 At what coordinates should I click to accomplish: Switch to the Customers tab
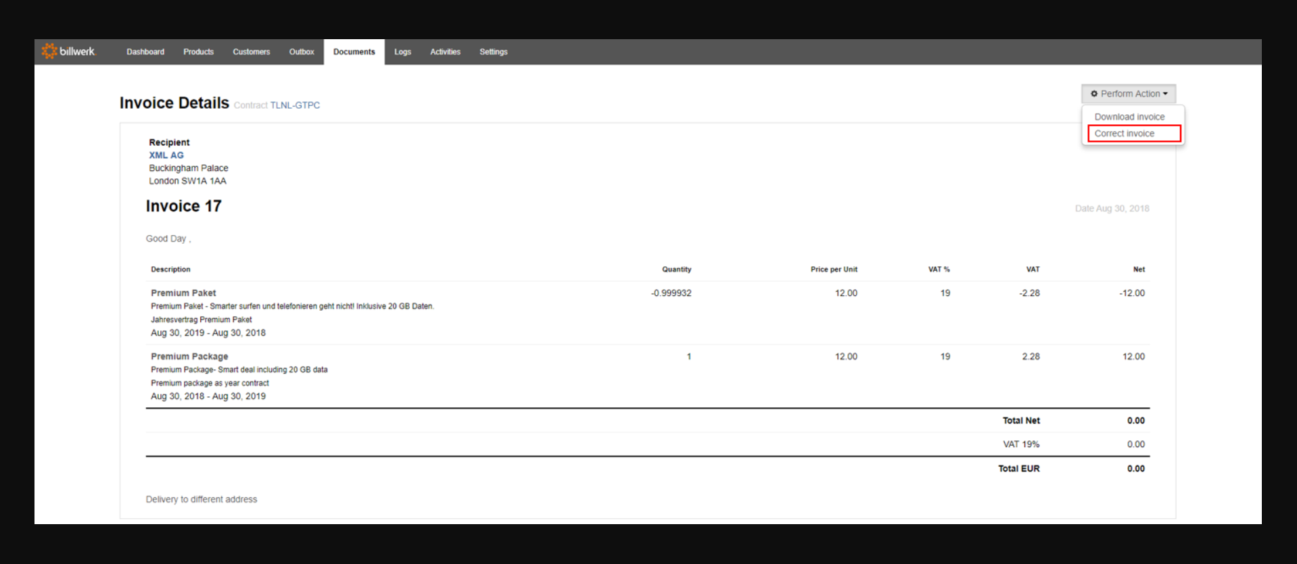[x=251, y=52]
